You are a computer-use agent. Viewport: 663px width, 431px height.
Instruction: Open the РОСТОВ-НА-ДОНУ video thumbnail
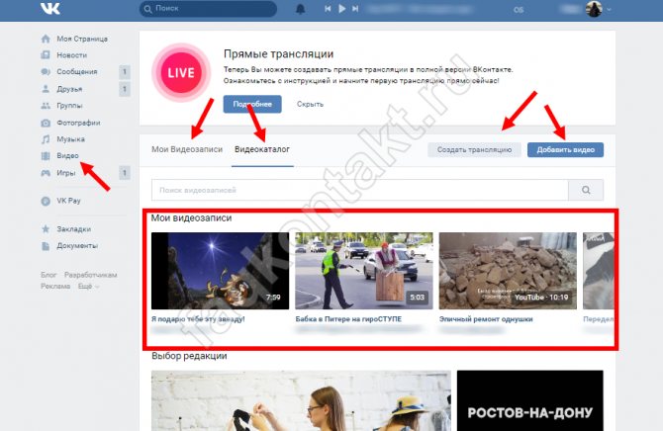530,401
